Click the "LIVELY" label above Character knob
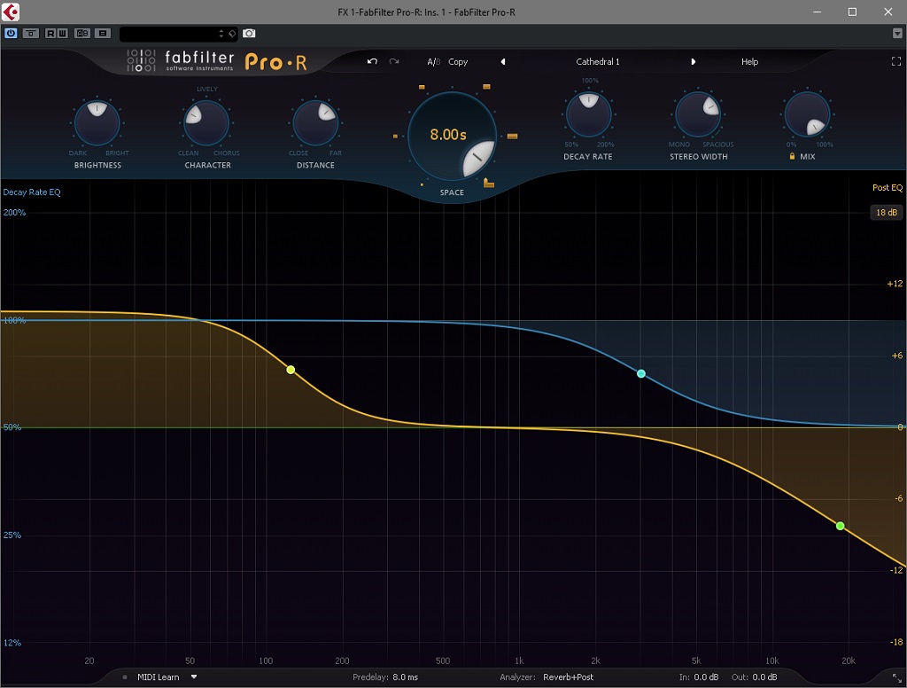The width and height of the screenshot is (907, 688). point(207,90)
